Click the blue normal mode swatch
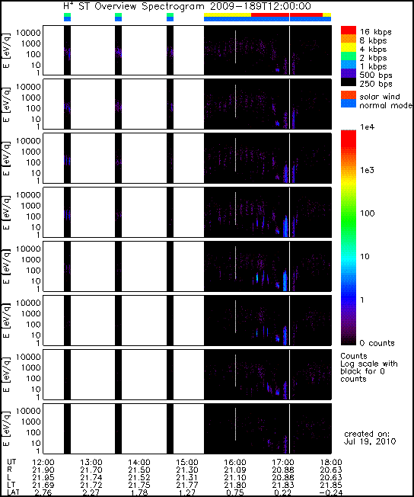 [x=348, y=104]
